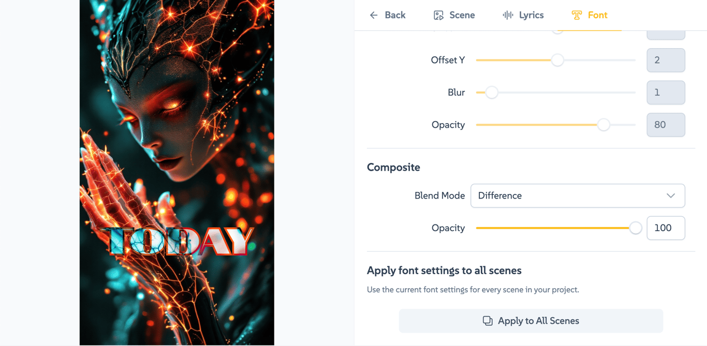The image size is (707, 346).
Task: Focus the Composite Opacity value field
Action: pos(666,228)
